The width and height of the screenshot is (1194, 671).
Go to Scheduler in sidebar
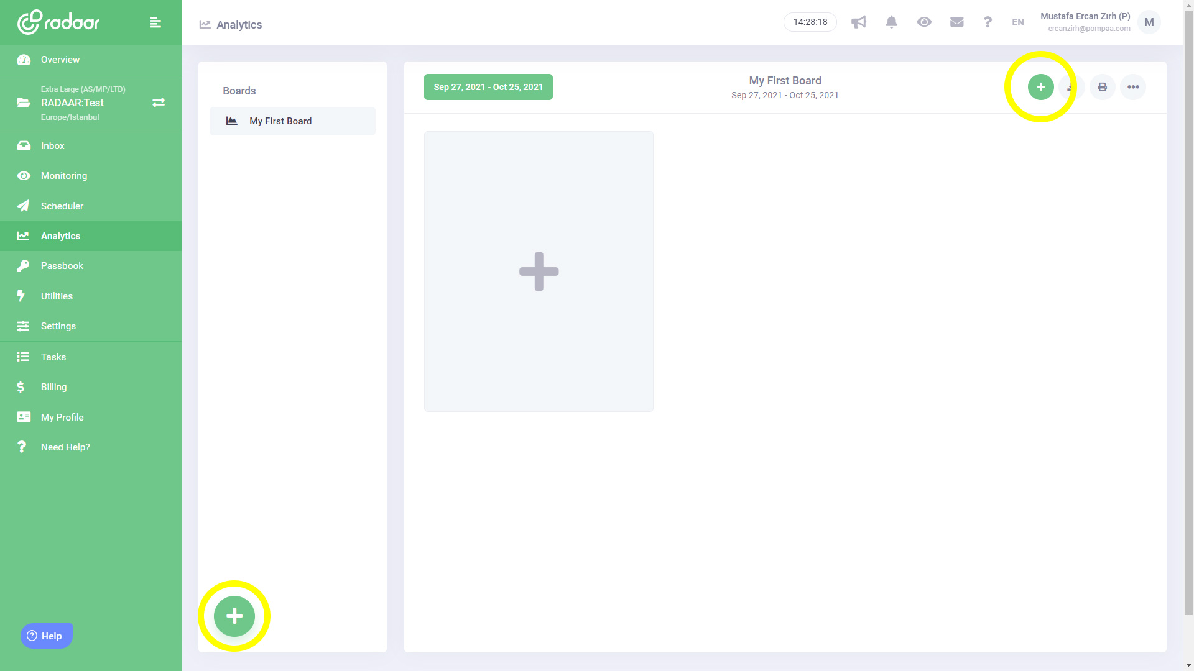pos(62,206)
